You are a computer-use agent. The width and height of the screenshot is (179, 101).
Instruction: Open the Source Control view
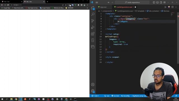93,21
